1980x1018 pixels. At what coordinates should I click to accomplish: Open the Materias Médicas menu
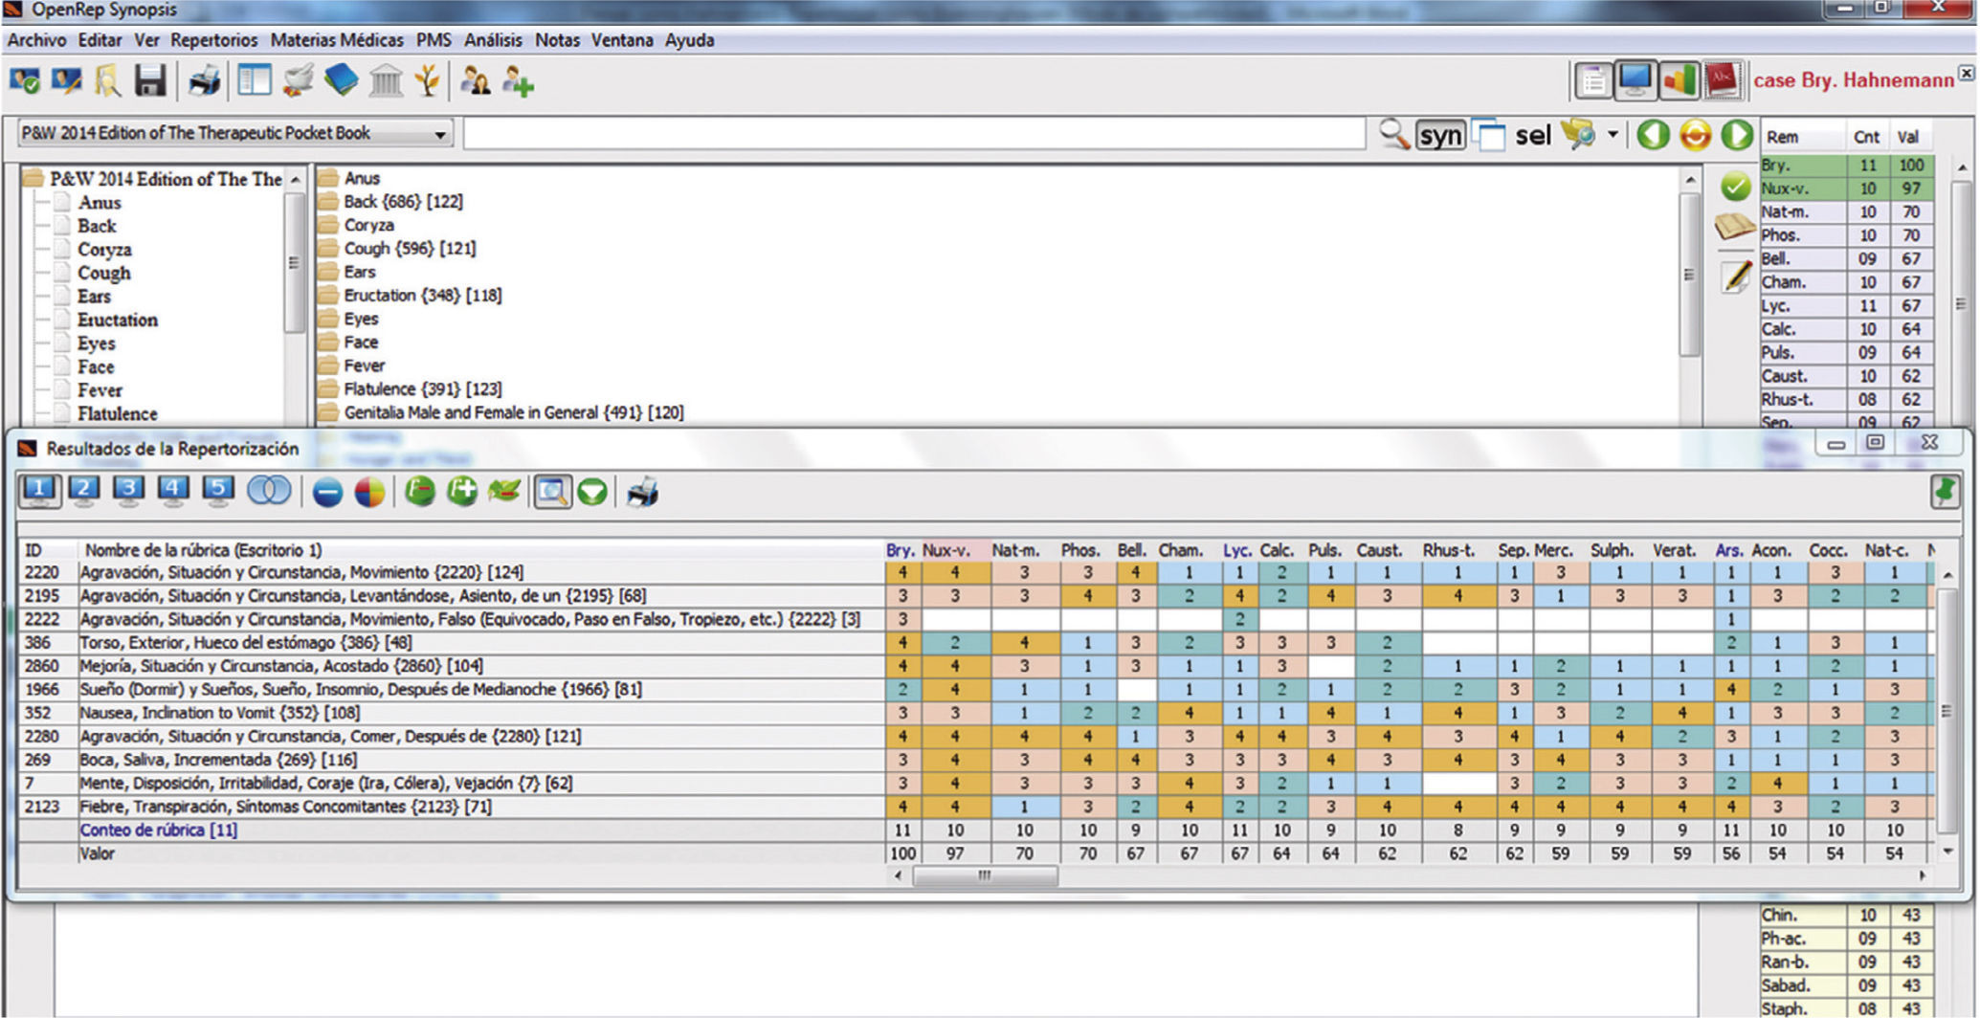337,40
